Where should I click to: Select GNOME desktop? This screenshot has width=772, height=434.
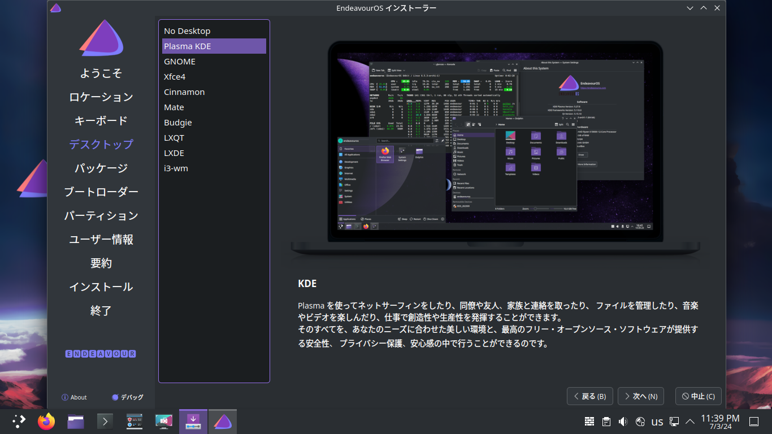214,62
